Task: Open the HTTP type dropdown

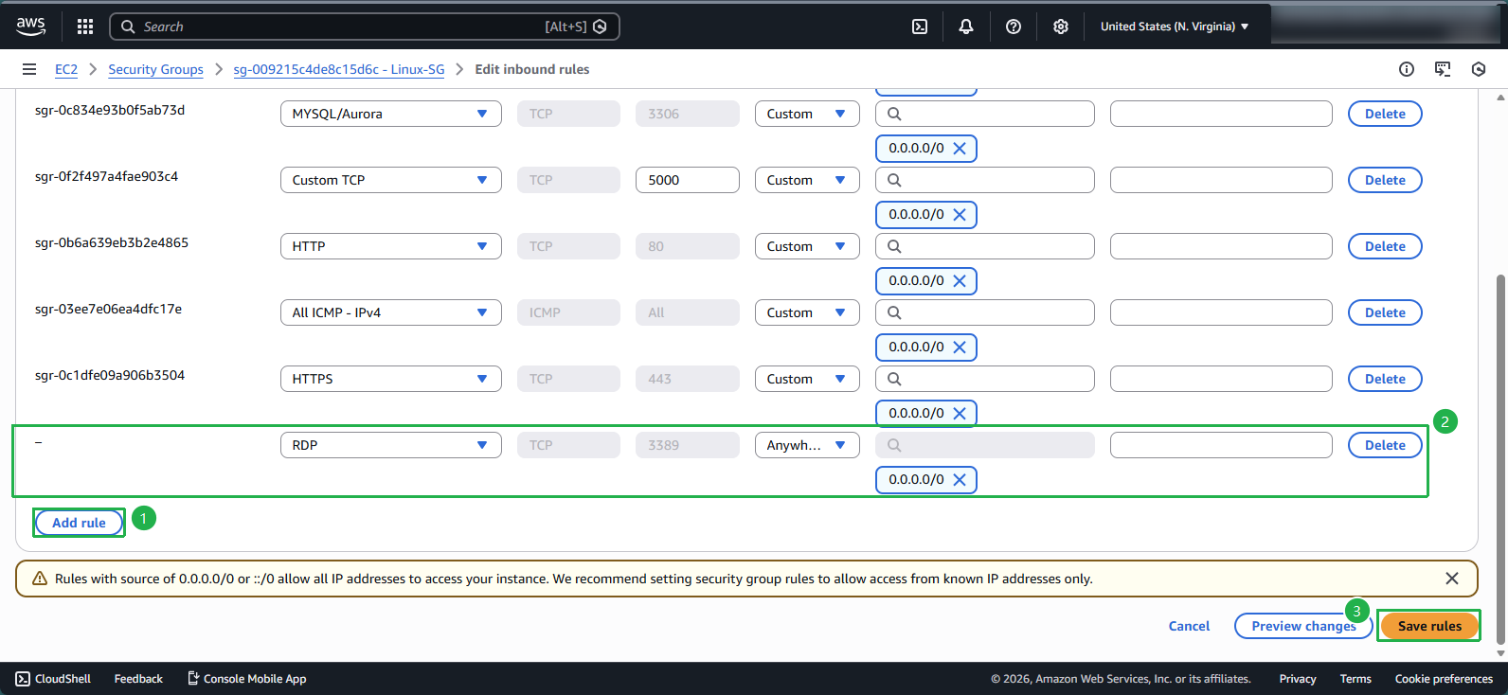Action: (x=391, y=246)
